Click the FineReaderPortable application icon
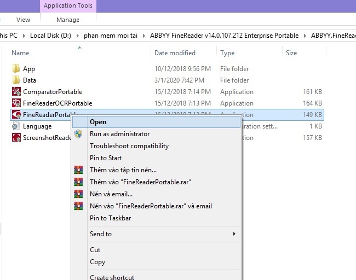 coord(16,114)
